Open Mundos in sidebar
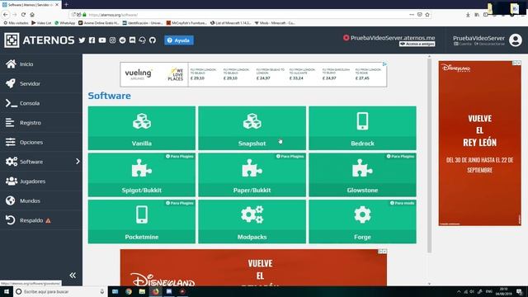The image size is (528, 297). [41, 200]
